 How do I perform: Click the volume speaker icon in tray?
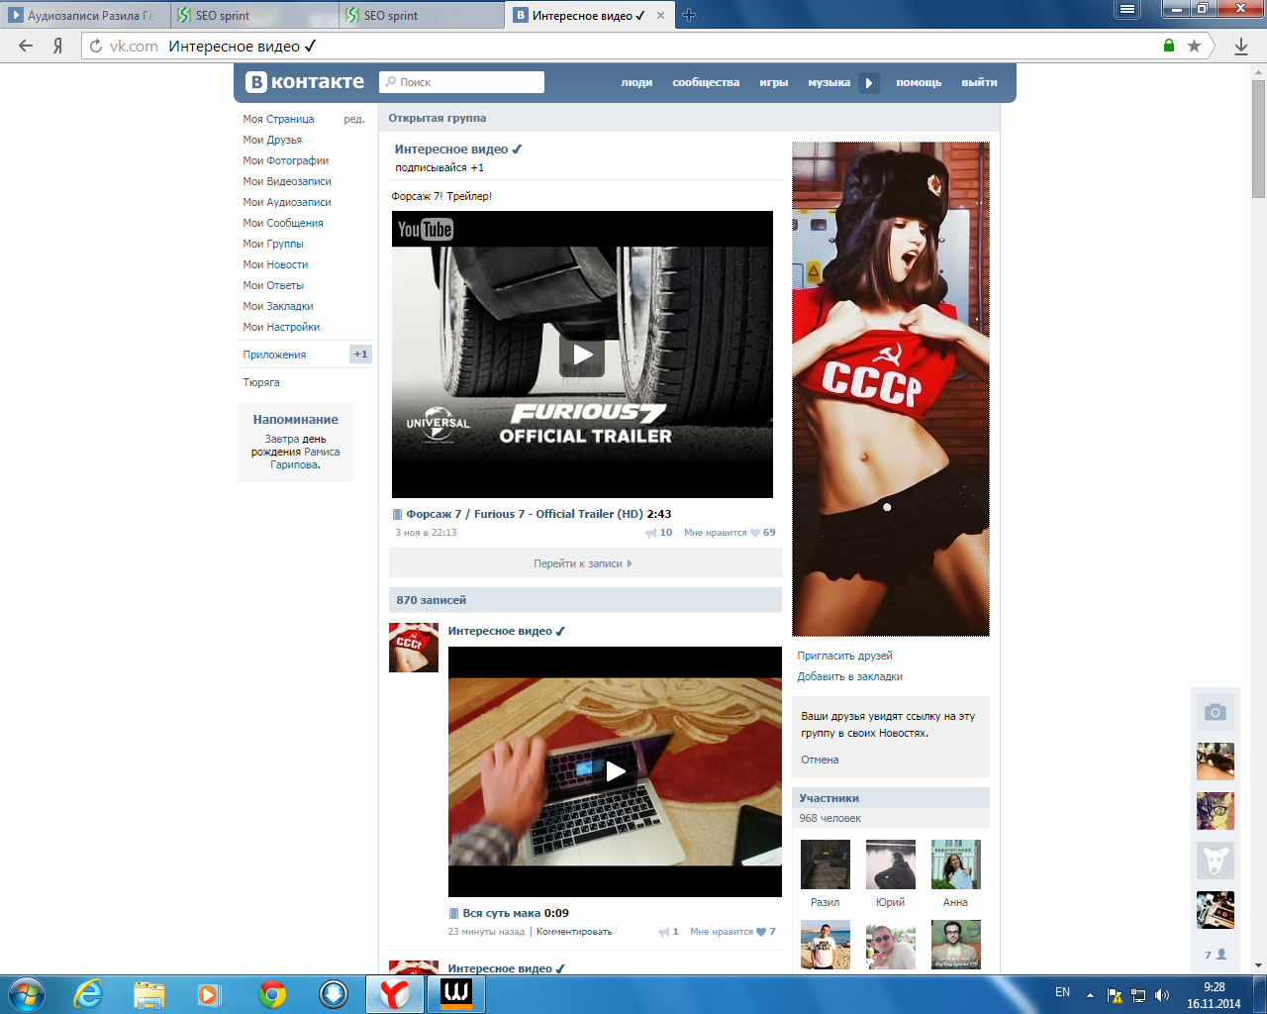[1162, 995]
